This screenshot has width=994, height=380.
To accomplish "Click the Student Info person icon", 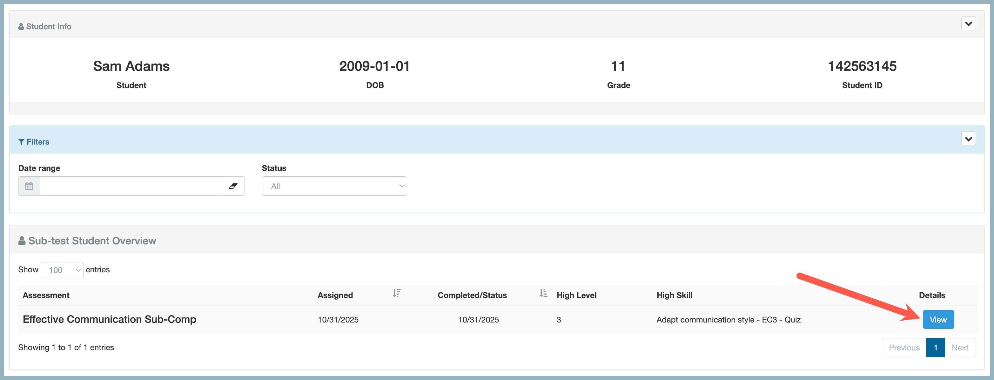I will tap(21, 27).
